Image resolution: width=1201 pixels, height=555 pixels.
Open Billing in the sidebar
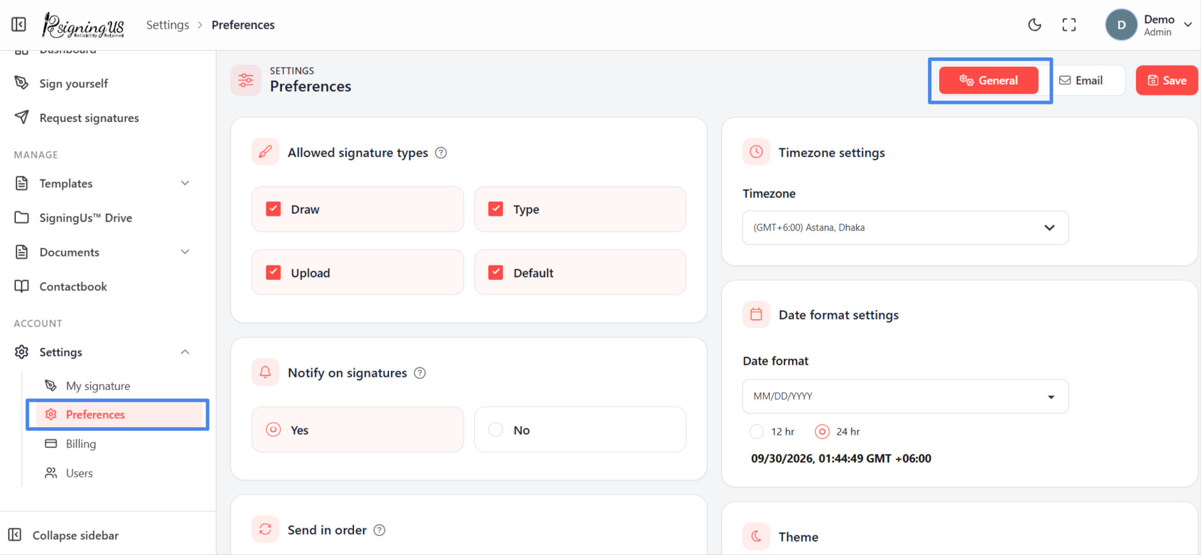[x=81, y=444]
